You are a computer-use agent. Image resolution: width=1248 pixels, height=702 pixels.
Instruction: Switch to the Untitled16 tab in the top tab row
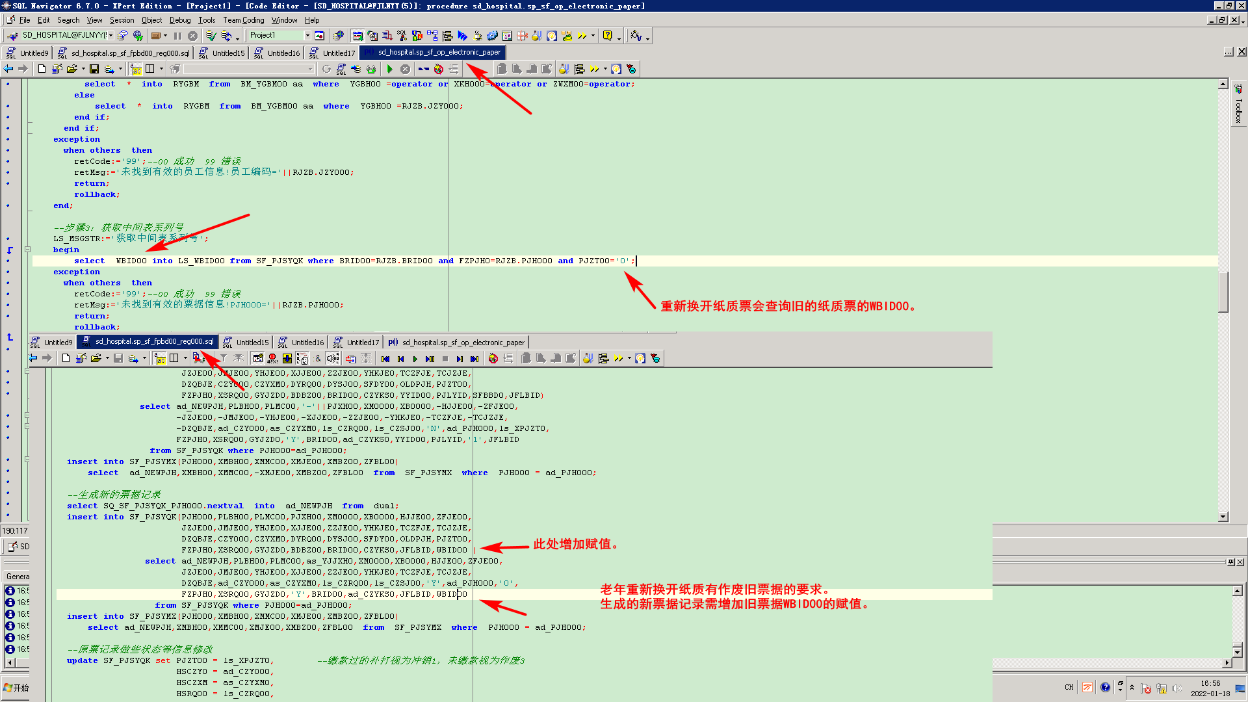pos(278,53)
